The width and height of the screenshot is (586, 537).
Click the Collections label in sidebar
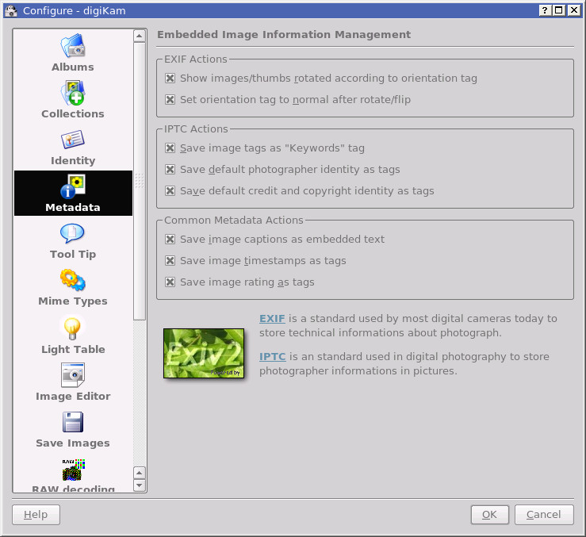click(x=73, y=113)
